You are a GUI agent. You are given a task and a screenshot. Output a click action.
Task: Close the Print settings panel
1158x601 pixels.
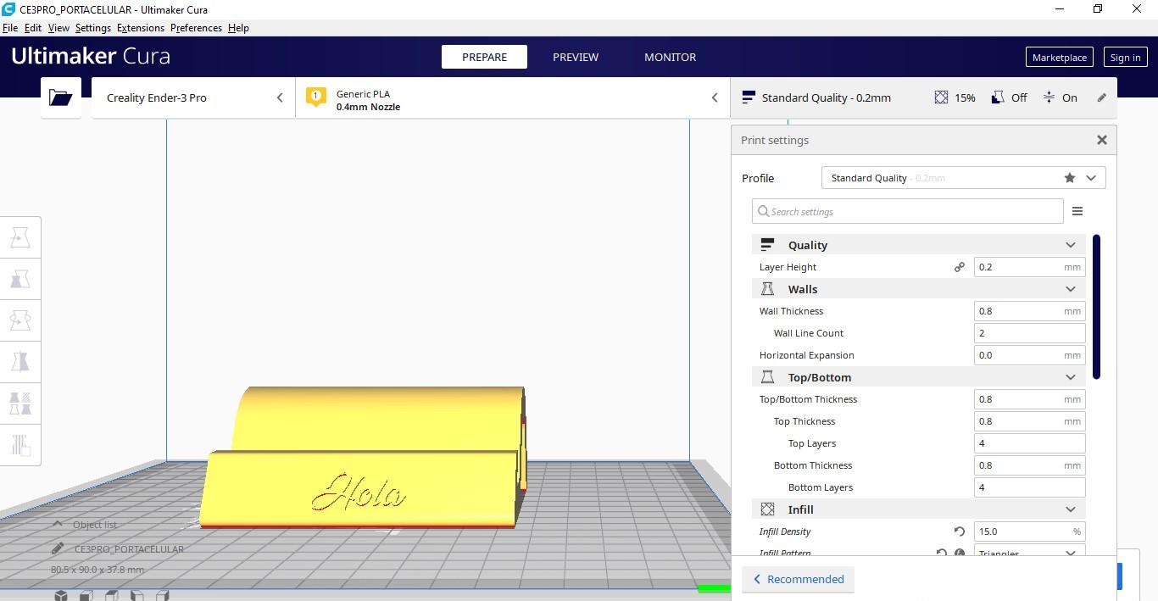click(1101, 140)
